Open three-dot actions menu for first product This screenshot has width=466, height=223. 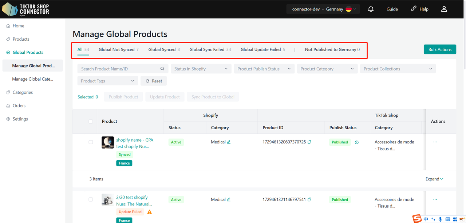[435, 142]
